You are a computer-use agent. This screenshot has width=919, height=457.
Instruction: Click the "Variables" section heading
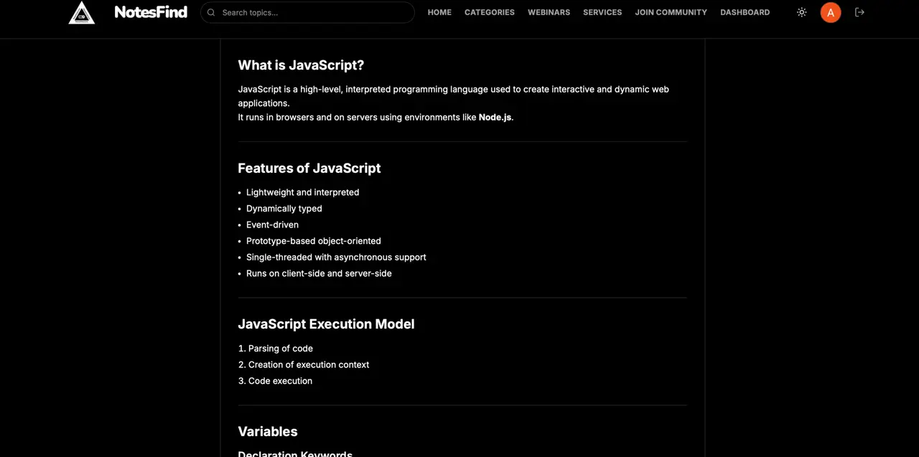[268, 431]
